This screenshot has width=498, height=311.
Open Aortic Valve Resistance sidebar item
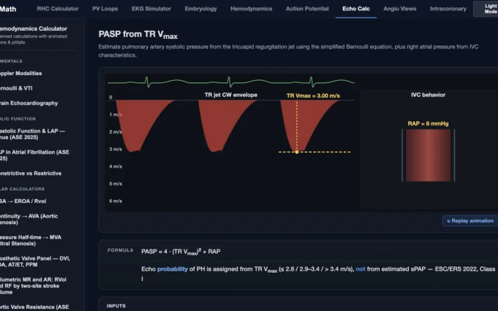pos(34,307)
